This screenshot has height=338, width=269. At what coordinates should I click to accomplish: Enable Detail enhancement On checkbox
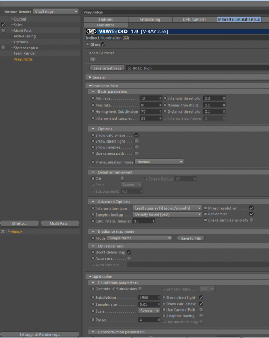tap(122, 179)
